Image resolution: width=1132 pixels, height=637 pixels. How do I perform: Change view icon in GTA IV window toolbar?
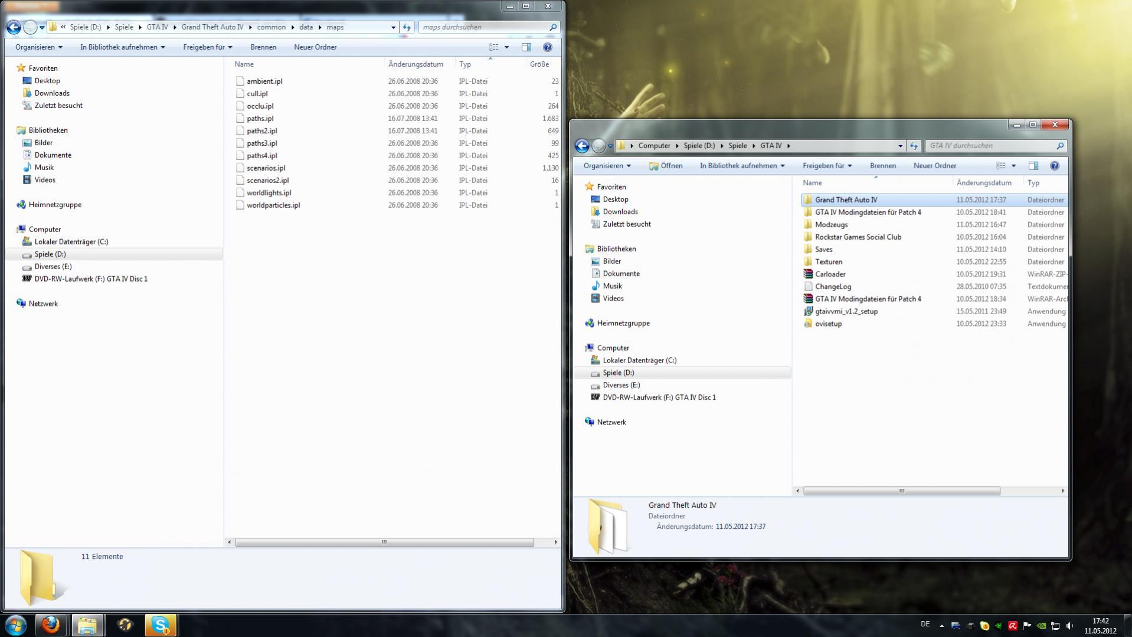tap(1001, 166)
